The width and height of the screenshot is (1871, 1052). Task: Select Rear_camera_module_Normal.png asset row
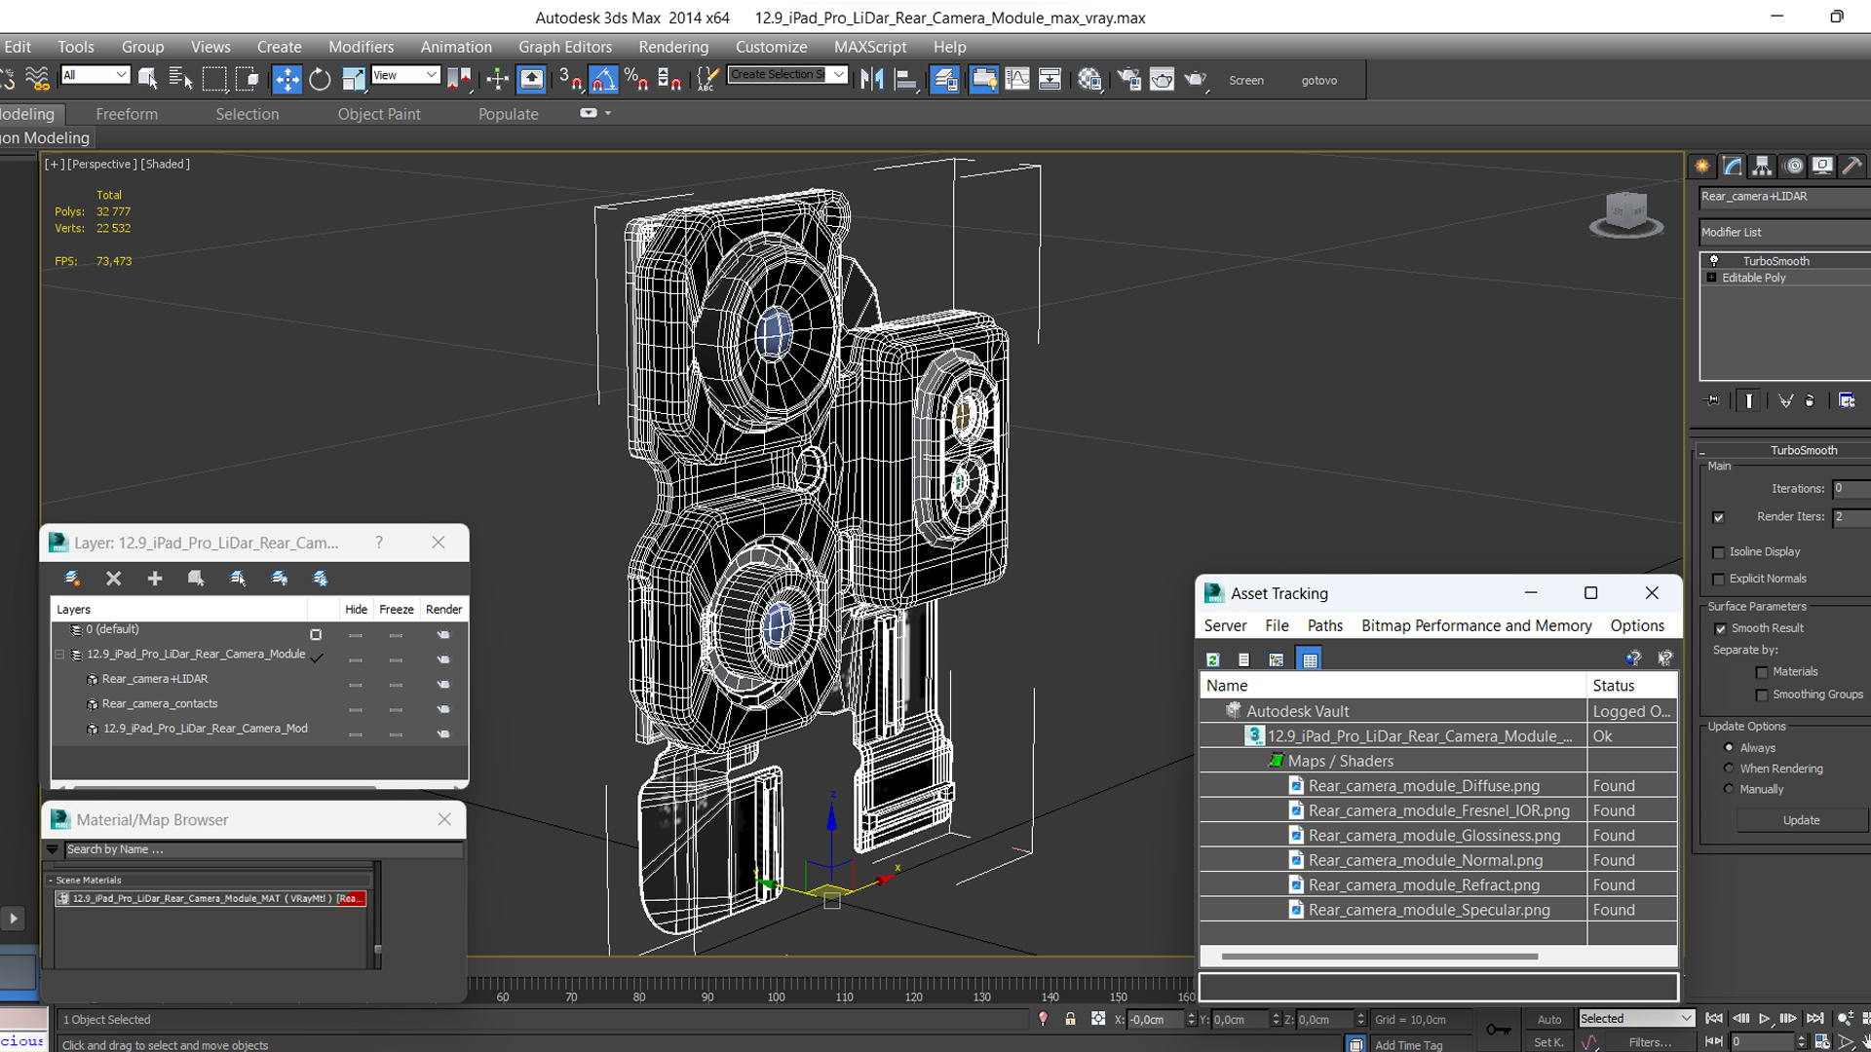1425,860
